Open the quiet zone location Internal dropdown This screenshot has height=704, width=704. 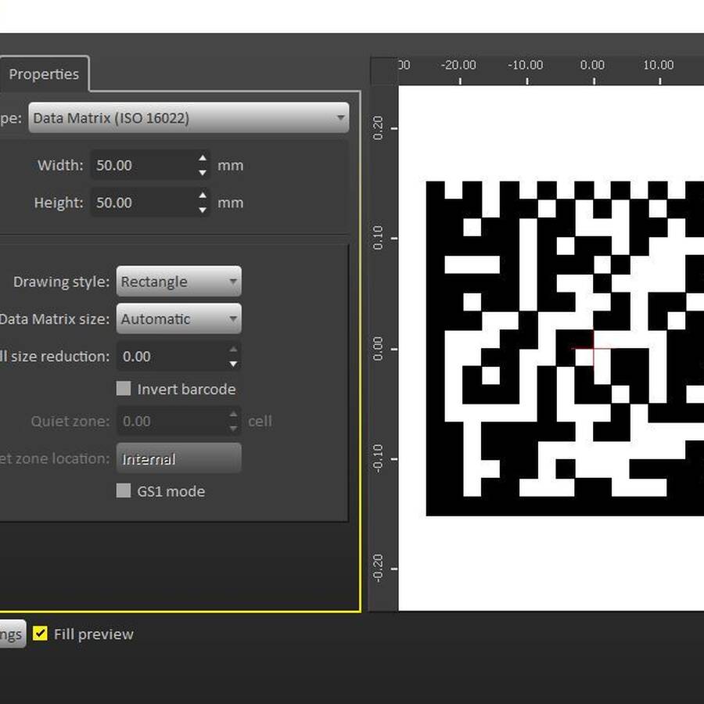coord(178,458)
